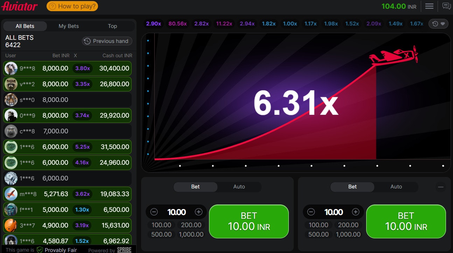
Task: Open the My Bets tab
Action: (69, 26)
